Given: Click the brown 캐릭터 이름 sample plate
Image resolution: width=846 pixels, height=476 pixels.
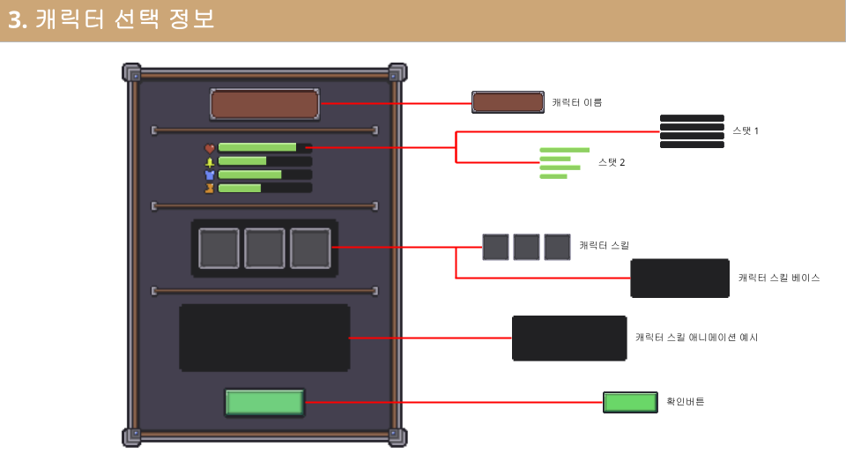Looking at the screenshot, I should point(508,102).
